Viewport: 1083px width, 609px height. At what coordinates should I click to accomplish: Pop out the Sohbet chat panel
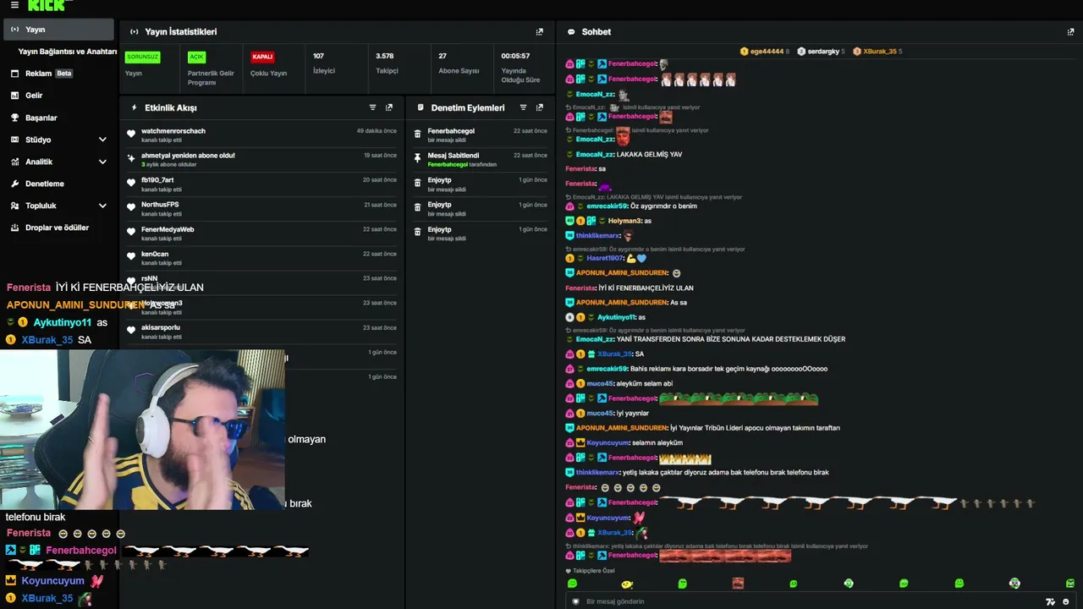(x=1070, y=32)
